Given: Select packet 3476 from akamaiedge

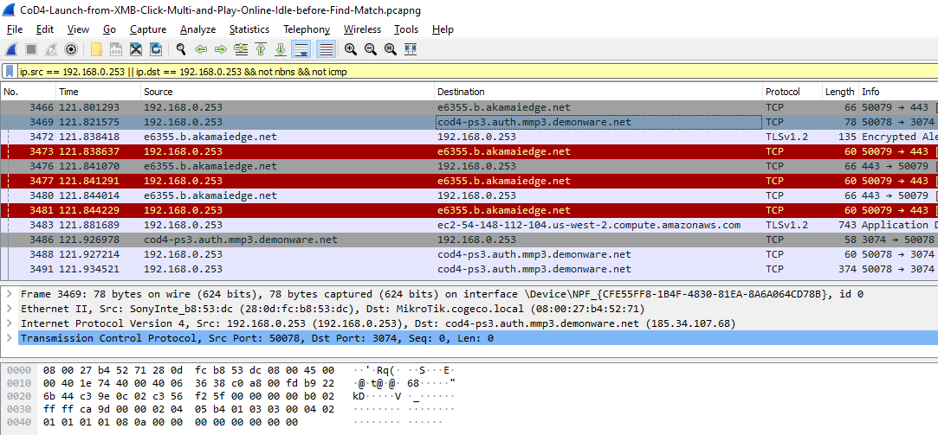Looking at the screenshot, I should coord(469,166).
